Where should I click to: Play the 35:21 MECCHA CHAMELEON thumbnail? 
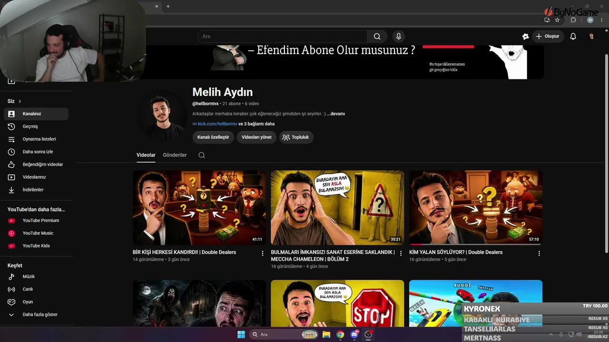click(337, 208)
